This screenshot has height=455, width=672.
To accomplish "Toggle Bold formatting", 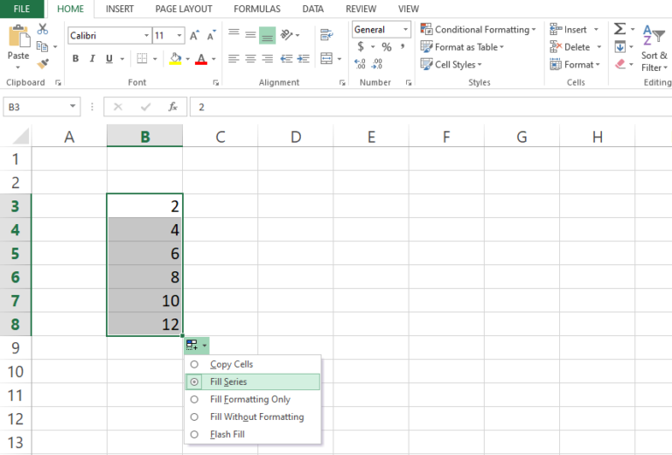I will pyautogui.click(x=75, y=59).
